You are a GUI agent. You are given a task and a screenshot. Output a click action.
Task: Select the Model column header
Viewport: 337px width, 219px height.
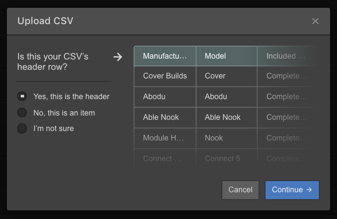tap(227, 56)
